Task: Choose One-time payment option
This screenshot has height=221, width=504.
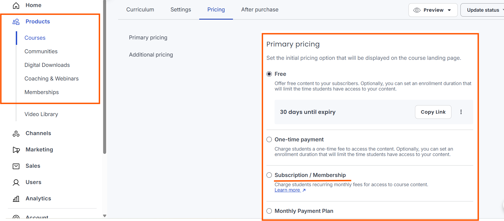Action: 269,139
